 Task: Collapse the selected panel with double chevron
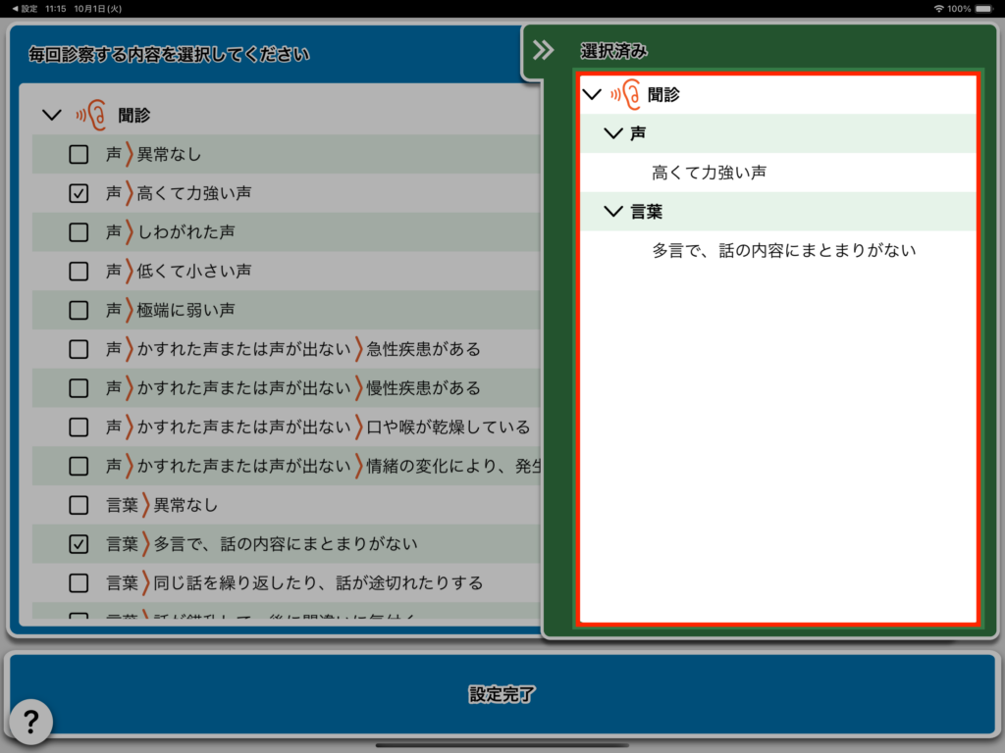click(543, 51)
